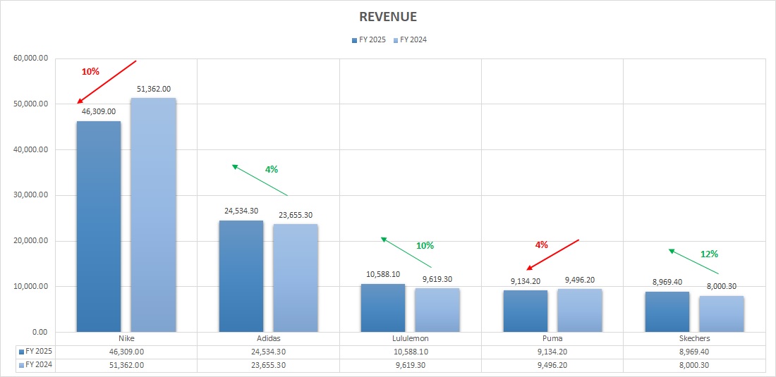Screen dimensions: 776x377
Task: Select Lululemon FY 2025 bar
Action: (383, 308)
